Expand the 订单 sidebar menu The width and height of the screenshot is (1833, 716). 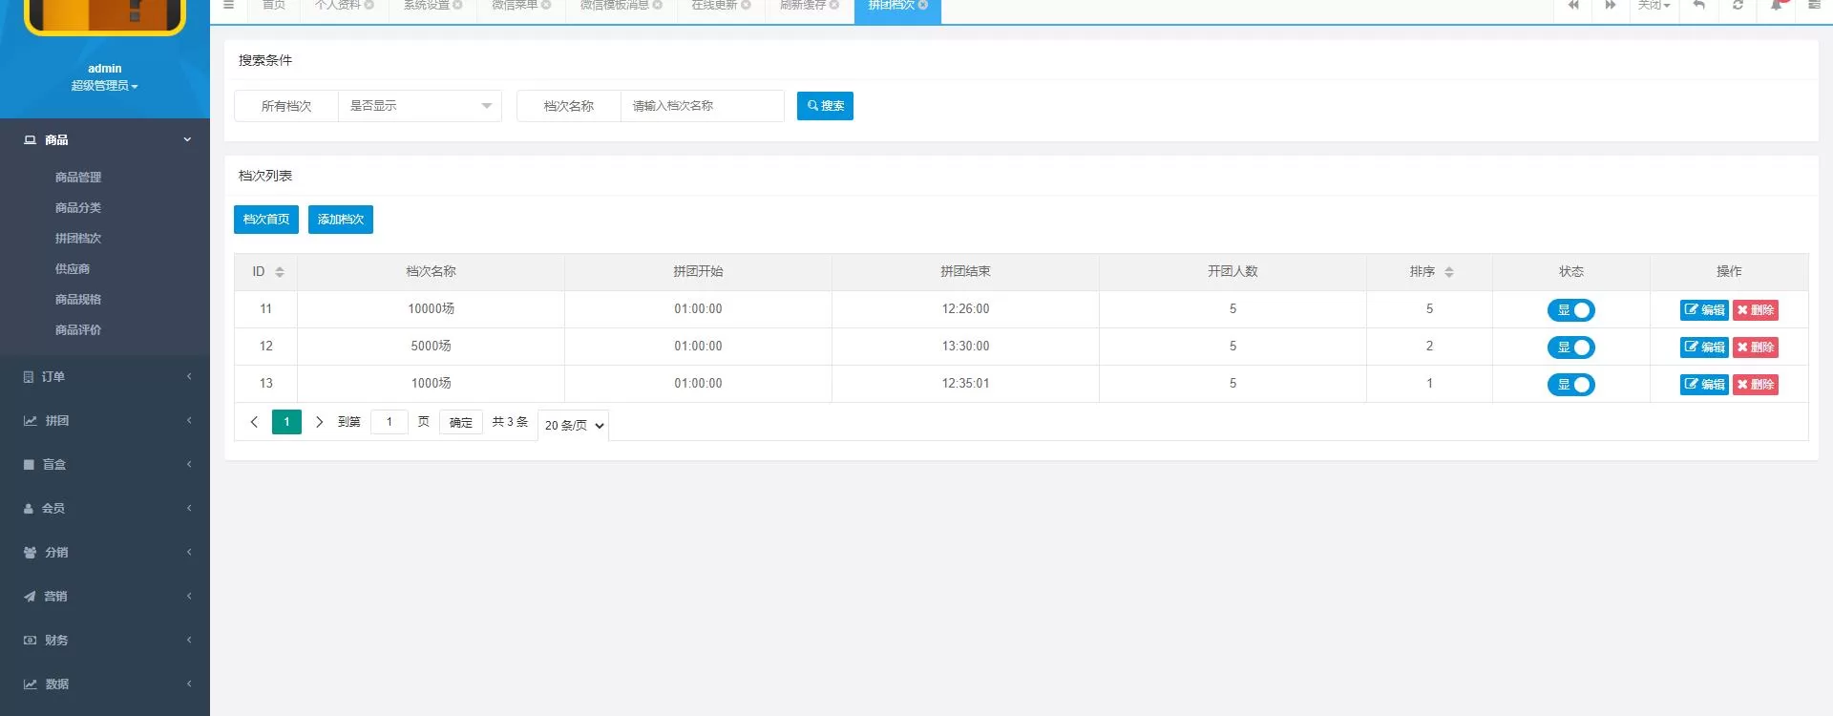tap(105, 377)
